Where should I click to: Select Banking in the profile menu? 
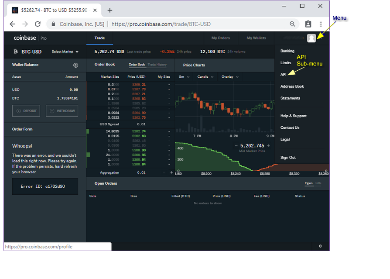click(x=287, y=51)
